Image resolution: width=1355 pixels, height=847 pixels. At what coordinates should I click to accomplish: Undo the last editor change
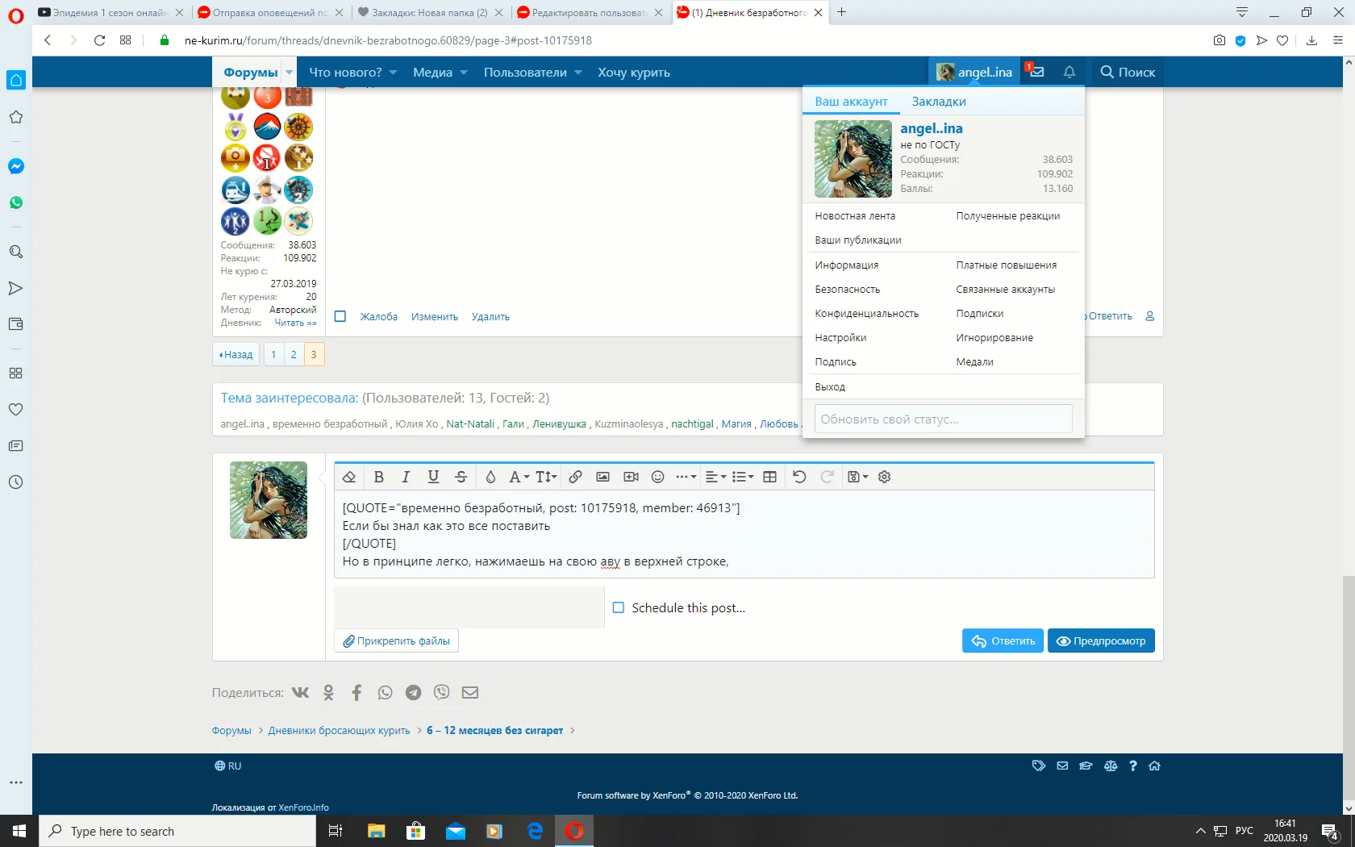[x=799, y=477]
